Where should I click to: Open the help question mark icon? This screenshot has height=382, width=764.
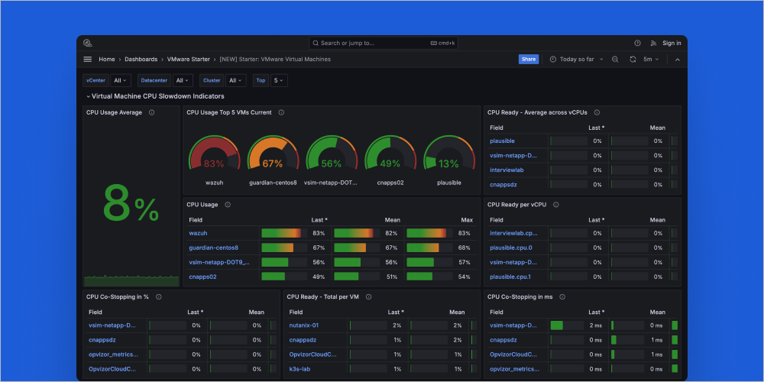point(637,44)
